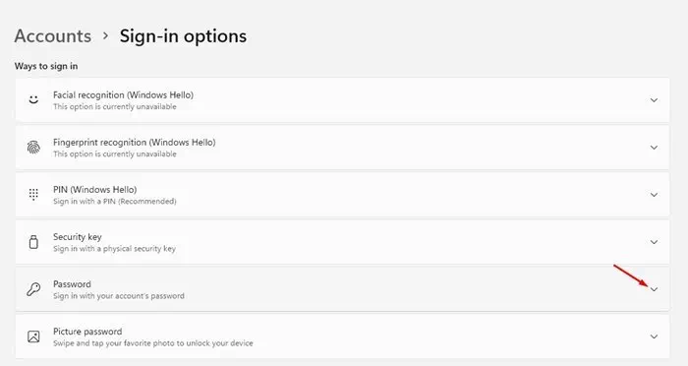Expand the Picture password chevron
The image size is (688, 366).
pos(654,336)
